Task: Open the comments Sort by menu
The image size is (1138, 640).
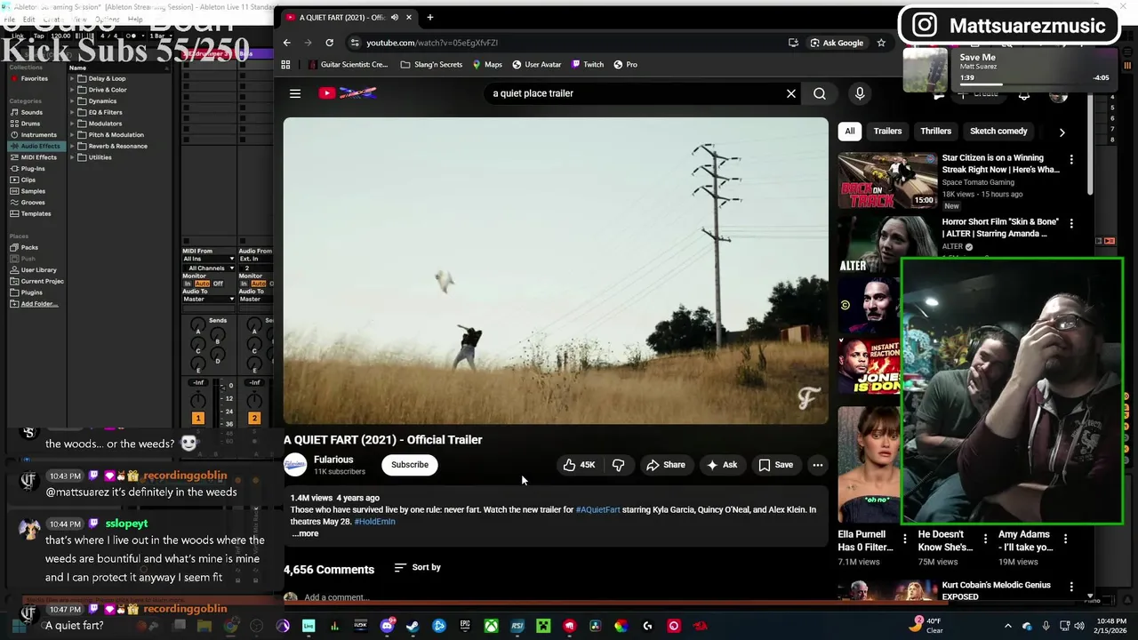Action: click(x=418, y=567)
